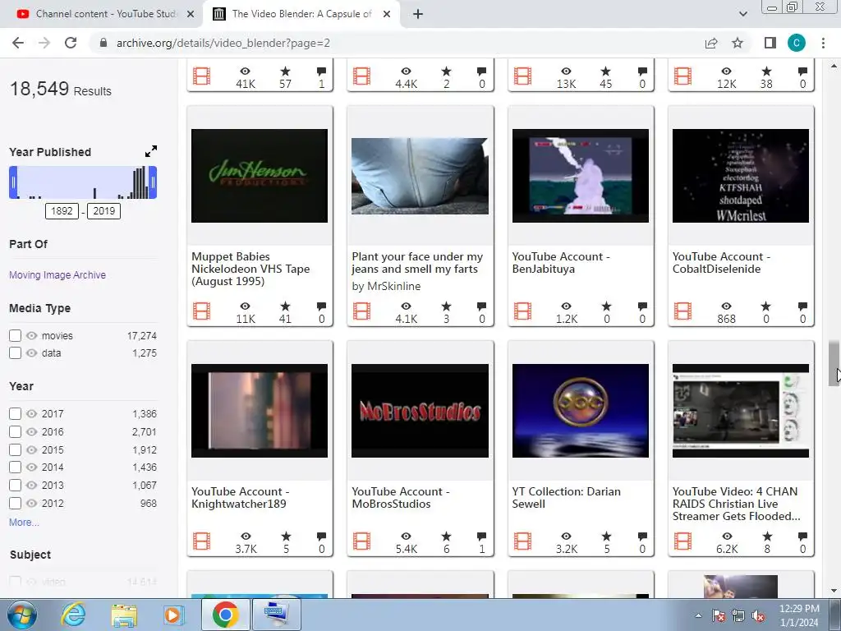Screen dimensions: 841x631
Task: Click left handle of year range slider
Action: click(x=13, y=182)
